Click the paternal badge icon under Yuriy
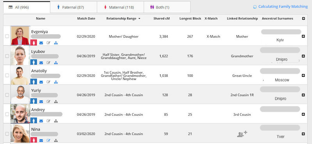The image size is (312, 144). pos(34,101)
